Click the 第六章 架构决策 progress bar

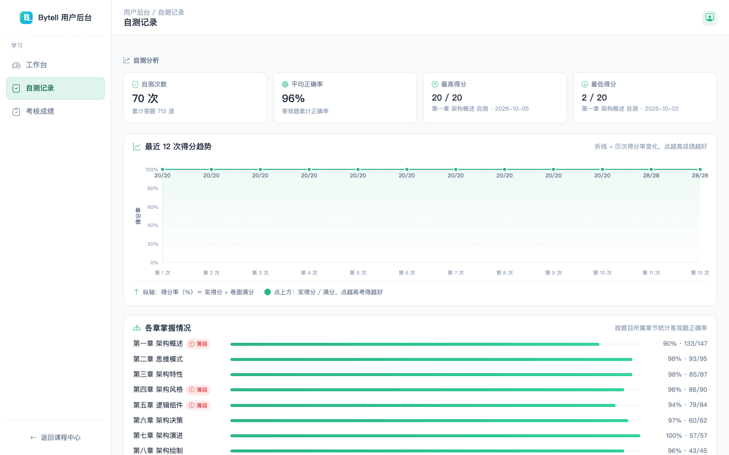(435, 421)
